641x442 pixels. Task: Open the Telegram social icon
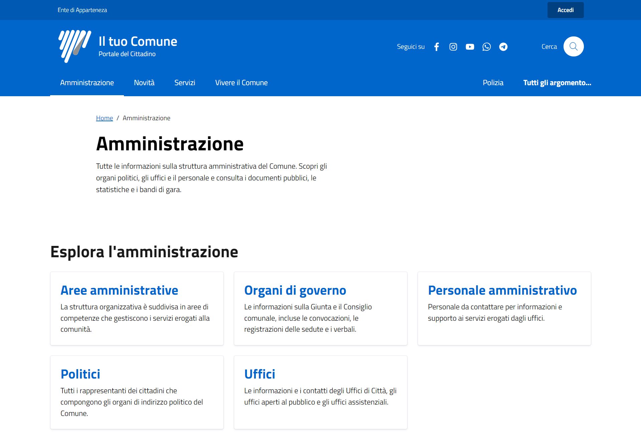(x=503, y=47)
